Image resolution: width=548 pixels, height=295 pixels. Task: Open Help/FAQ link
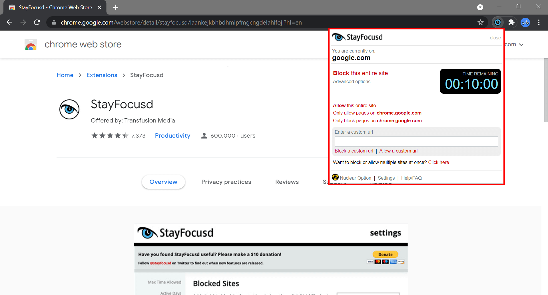coord(411,178)
